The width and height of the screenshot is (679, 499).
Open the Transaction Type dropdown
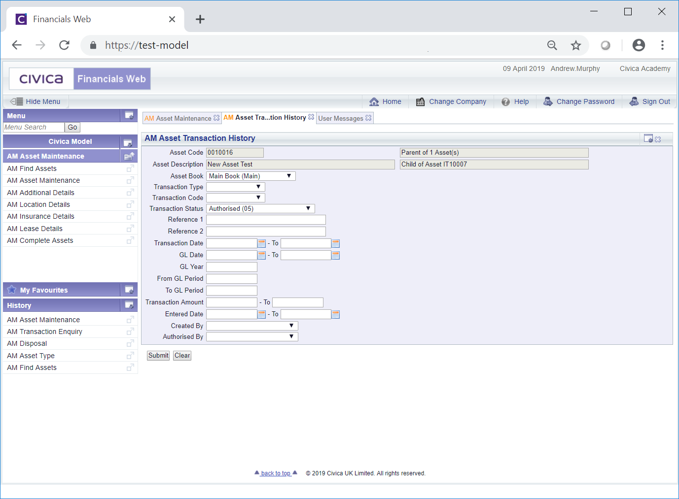pyautogui.click(x=236, y=187)
